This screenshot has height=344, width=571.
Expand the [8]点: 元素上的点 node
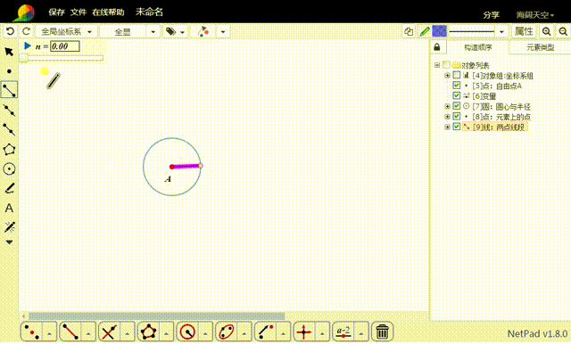[447, 117]
